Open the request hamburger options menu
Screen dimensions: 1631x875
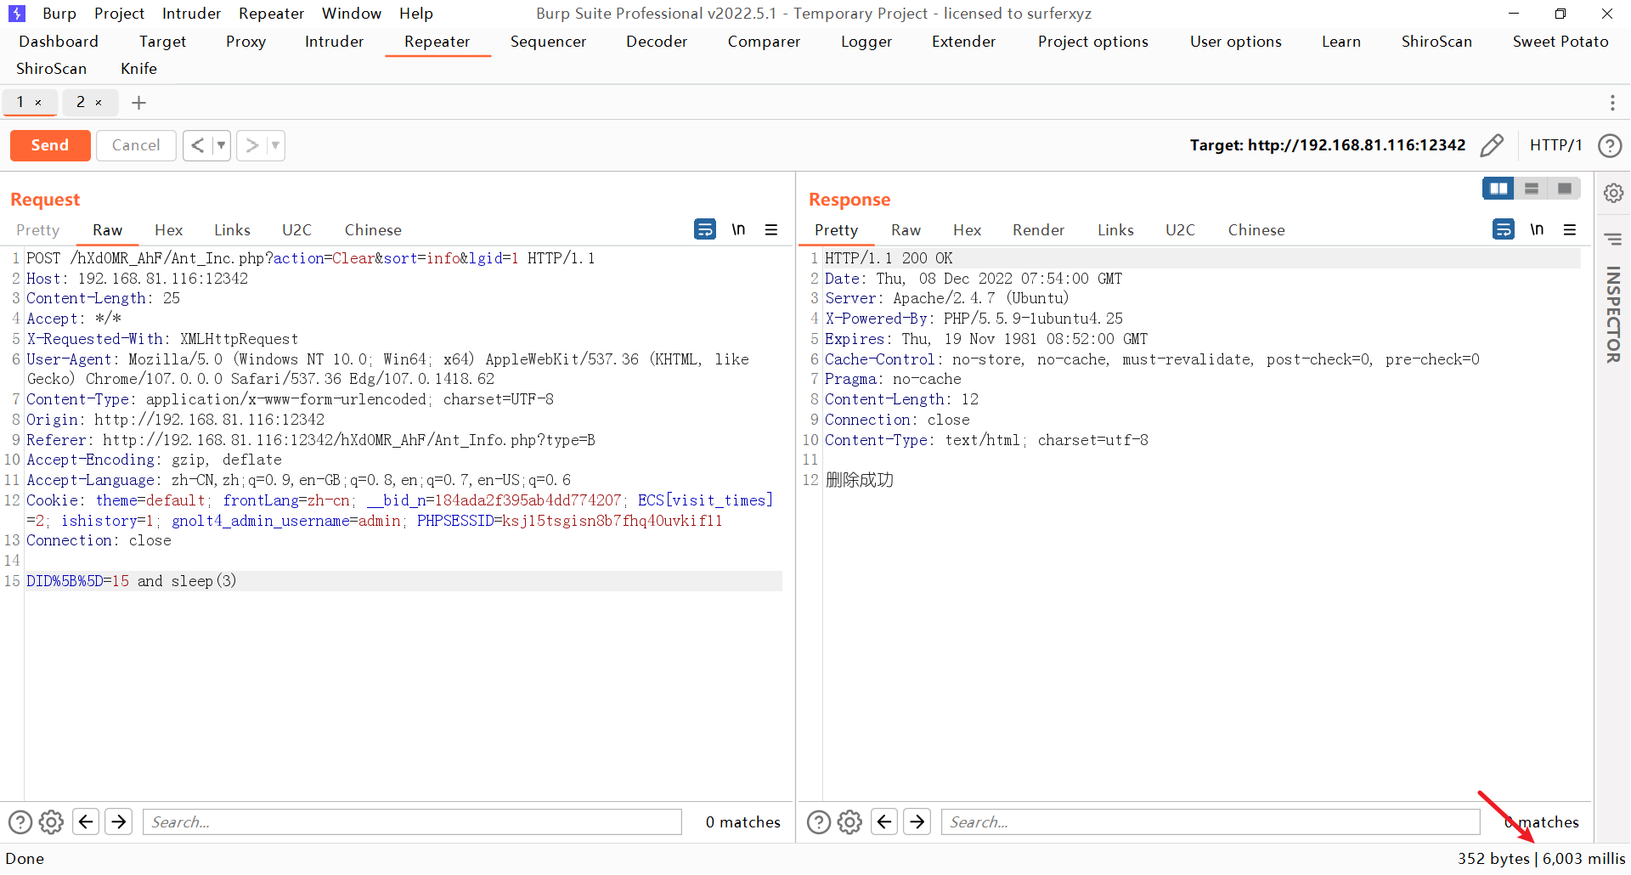click(771, 229)
